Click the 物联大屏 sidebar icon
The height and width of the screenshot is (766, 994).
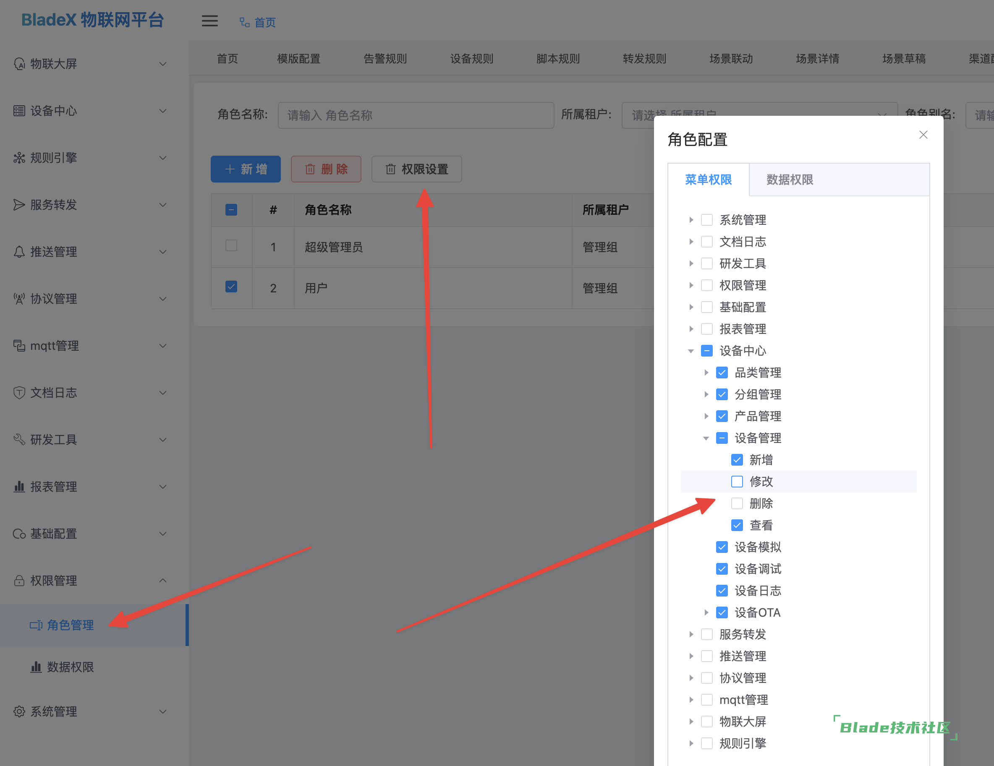(18, 64)
